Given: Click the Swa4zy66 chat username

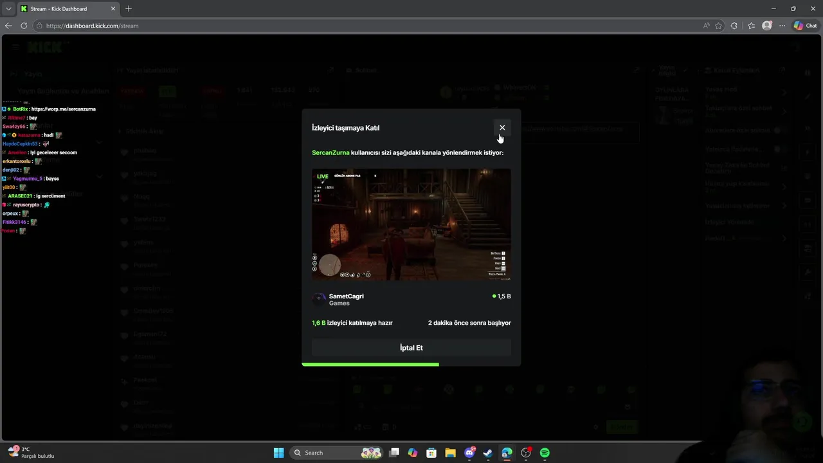Looking at the screenshot, I should coord(14,127).
